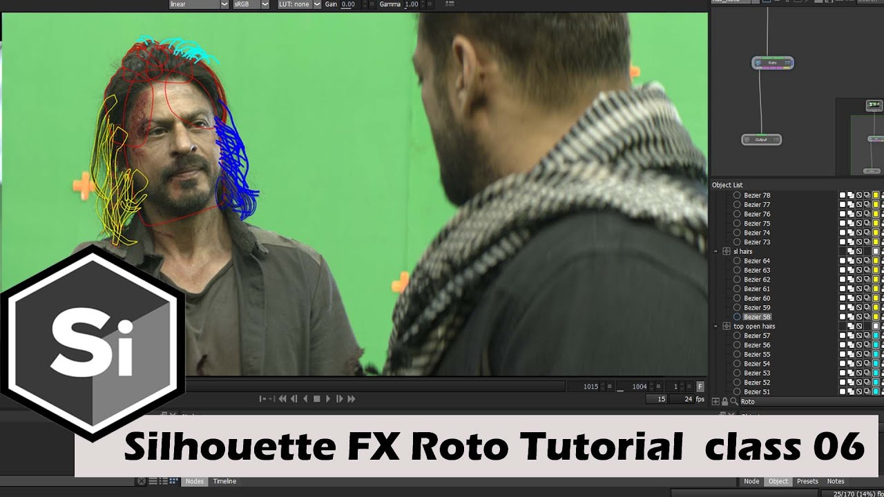This screenshot has width=884, height=497.
Task: Click the motion blur icon on Bezier 57 row
Action: 867,335
